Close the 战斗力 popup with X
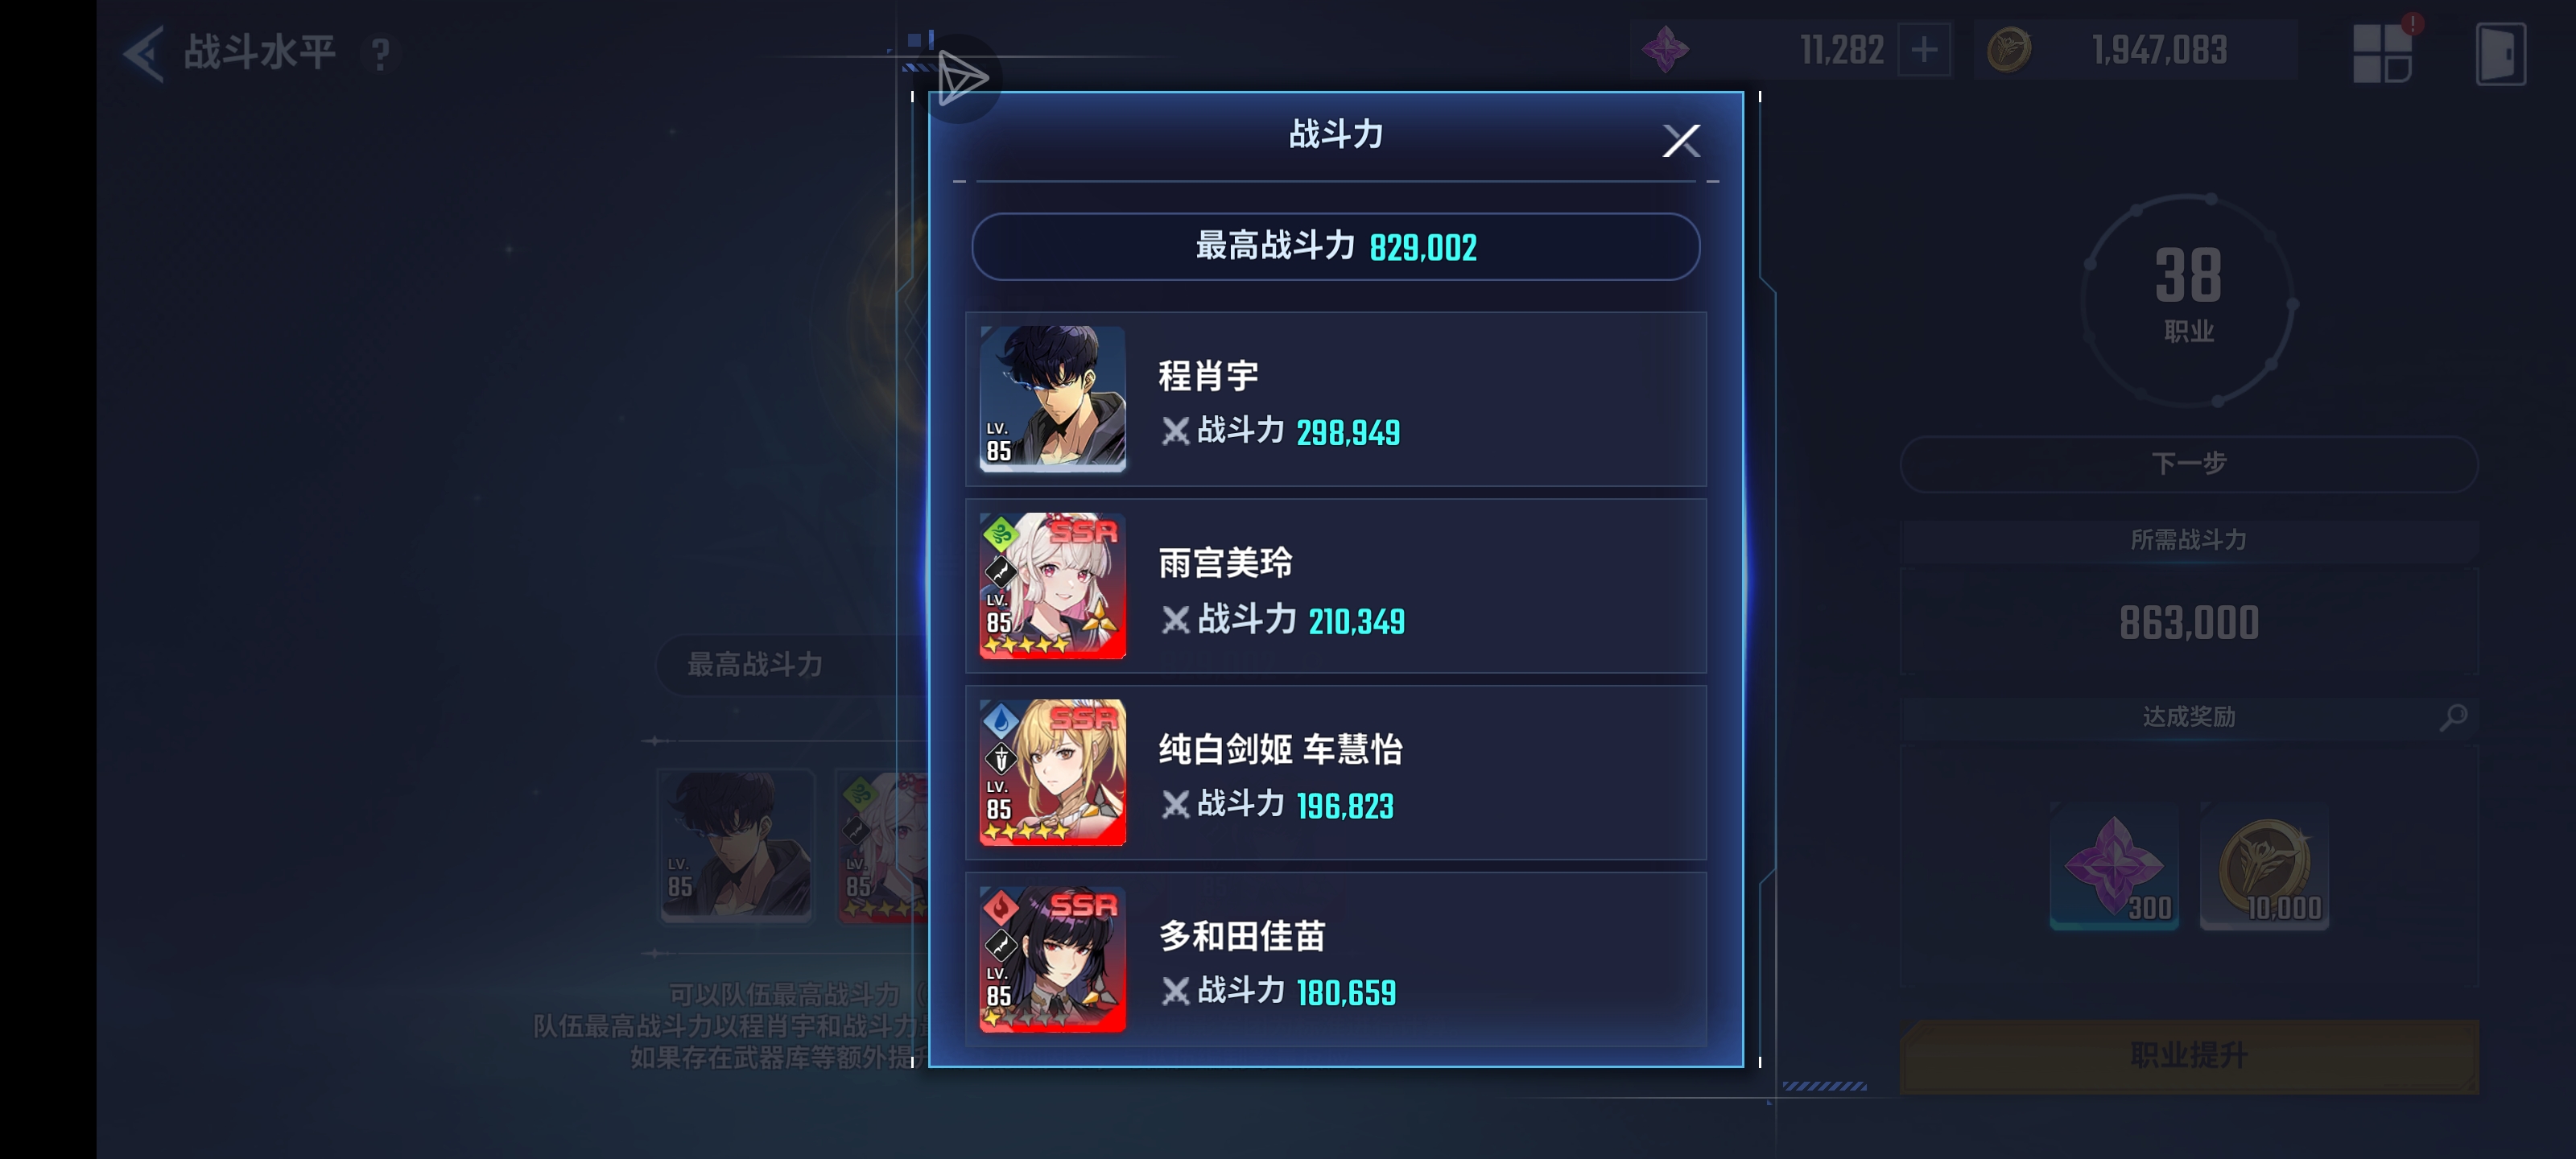Viewport: 2576px width, 1159px height. 1681,140
